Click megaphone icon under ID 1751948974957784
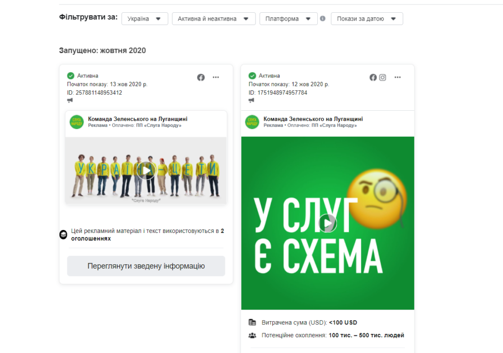Screen dimensions: 503x353 tap(251, 101)
